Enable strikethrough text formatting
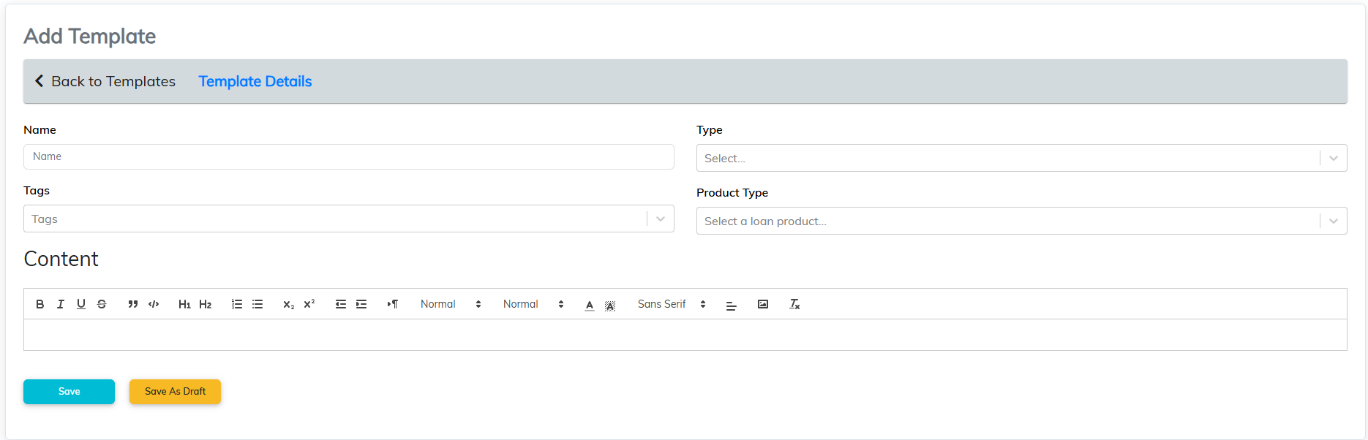The image size is (1368, 440). [102, 304]
